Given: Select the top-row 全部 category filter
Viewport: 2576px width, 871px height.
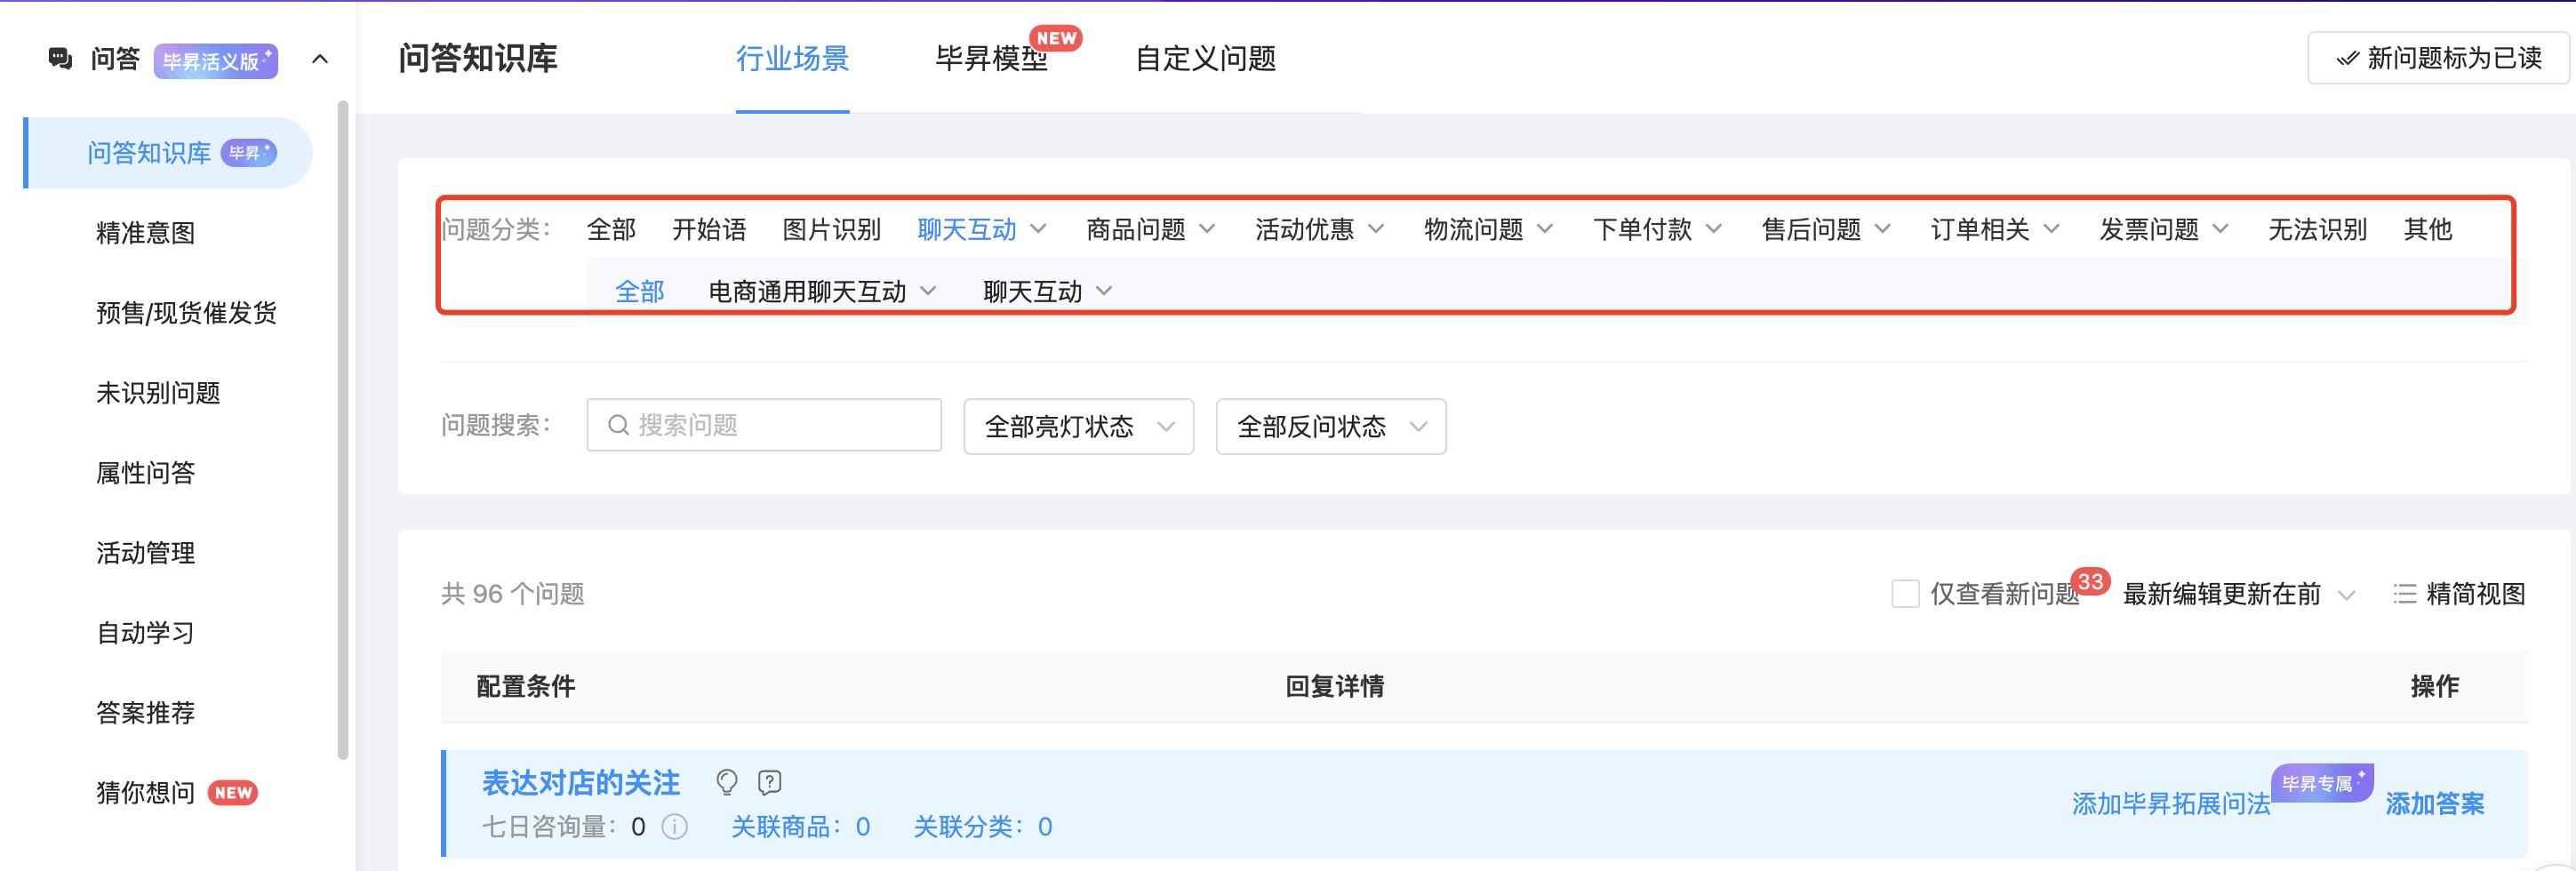Looking at the screenshot, I should click(611, 230).
